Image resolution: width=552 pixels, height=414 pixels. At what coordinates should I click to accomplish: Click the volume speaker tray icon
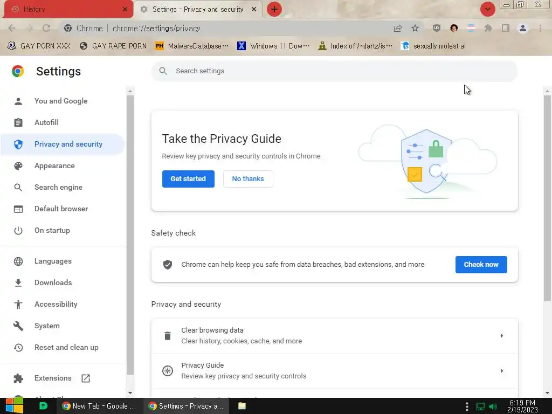(493, 406)
